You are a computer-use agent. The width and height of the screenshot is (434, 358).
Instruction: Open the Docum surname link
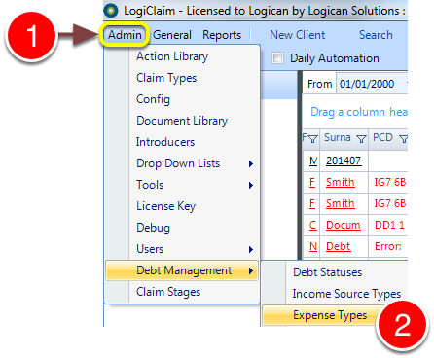pos(344,225)
